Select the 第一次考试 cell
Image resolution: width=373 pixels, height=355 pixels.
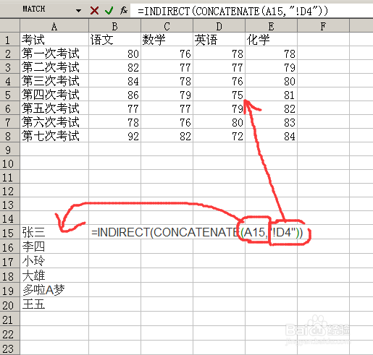tap(54, 53)
